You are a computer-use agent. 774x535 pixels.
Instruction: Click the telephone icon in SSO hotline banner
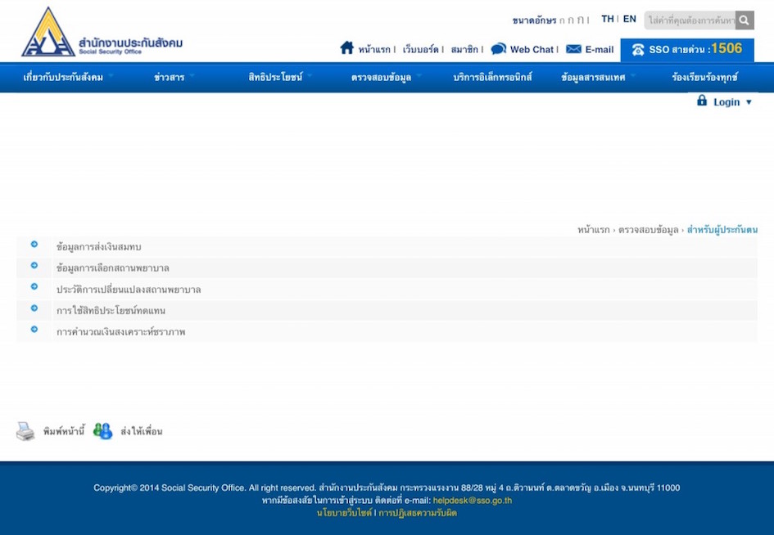click(638, 50)
